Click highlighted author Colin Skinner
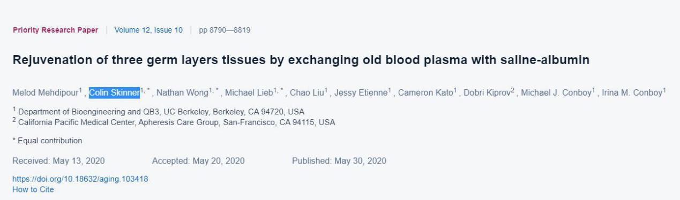680x200 pixels. pos(114,93)
